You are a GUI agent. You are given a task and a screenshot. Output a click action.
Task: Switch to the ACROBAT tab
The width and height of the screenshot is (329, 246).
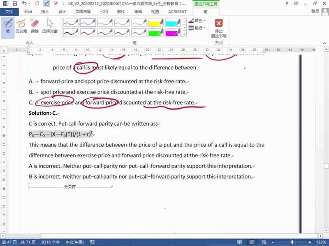[177, 12]
